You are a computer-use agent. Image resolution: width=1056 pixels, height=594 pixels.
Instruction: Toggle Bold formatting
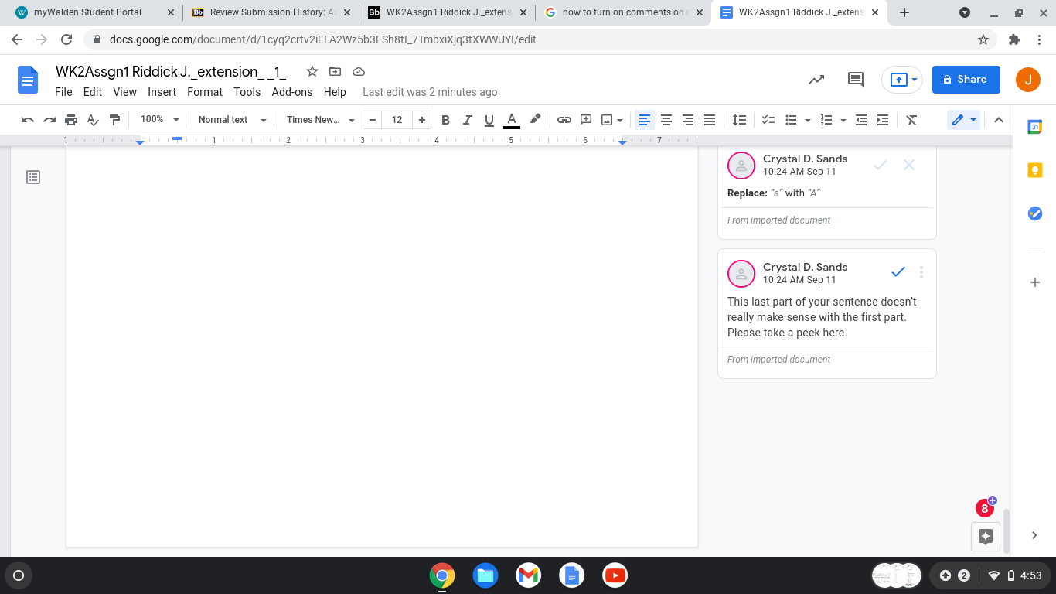click(x=445, y=120)
